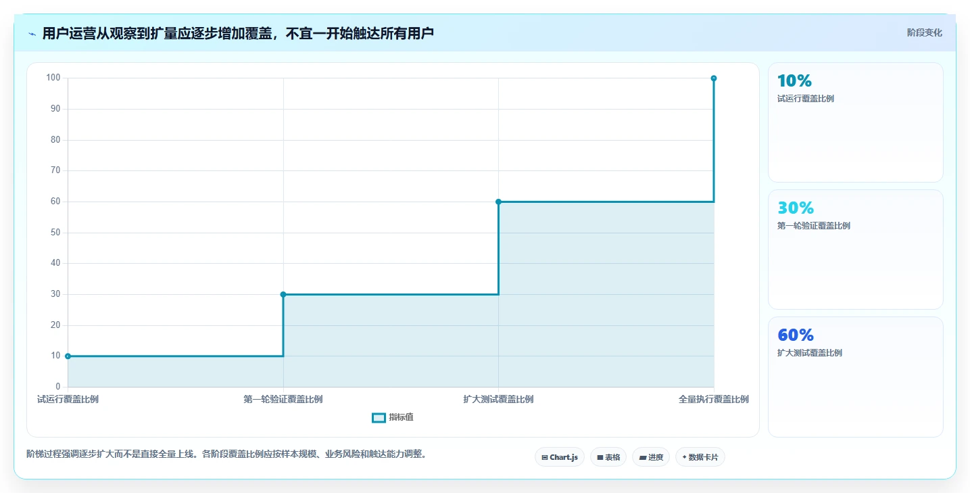Screen dimensions: 970x493
Task: Click the y-axis tick label 100
Action: (x=53, y=78)
